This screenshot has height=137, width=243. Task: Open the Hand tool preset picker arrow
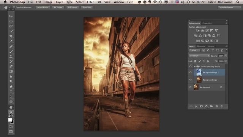[9, 7]
